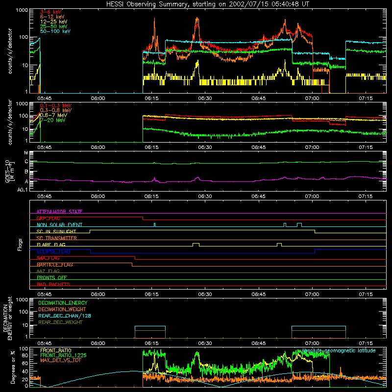Click the Degrees or % axis title
392x392 pixels.
(x=13, y=367)
